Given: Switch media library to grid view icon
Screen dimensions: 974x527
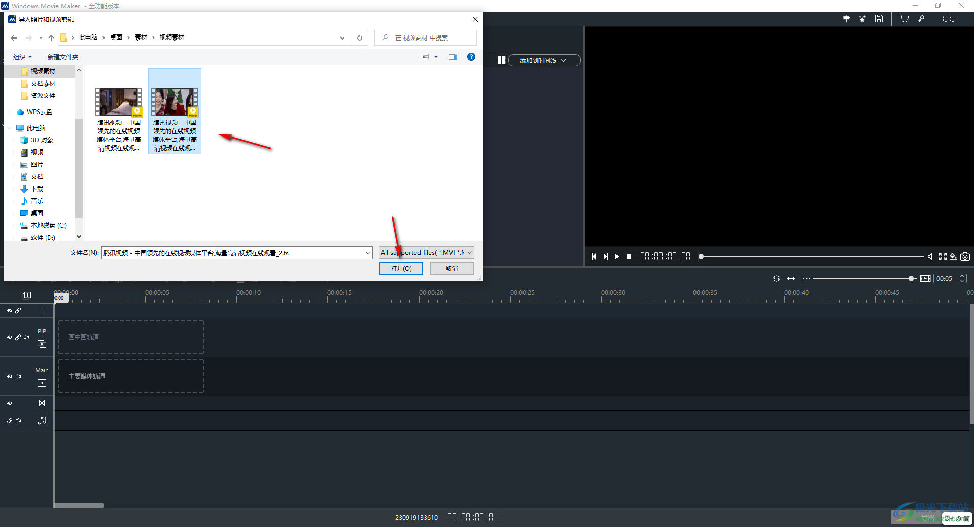Looking at the screenshot, I should click(501, 60).
